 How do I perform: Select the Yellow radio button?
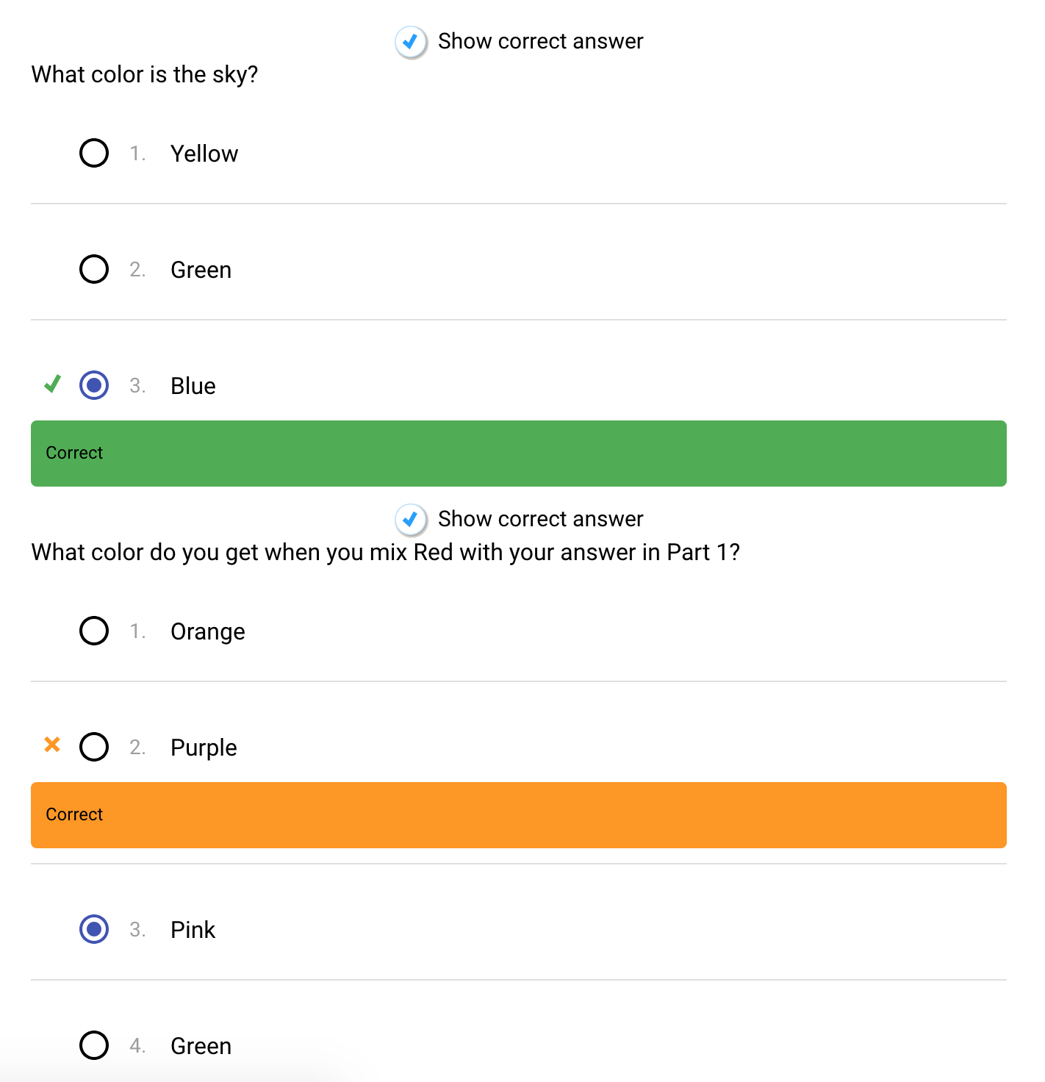pyautogui.click(x=94, y=153)
